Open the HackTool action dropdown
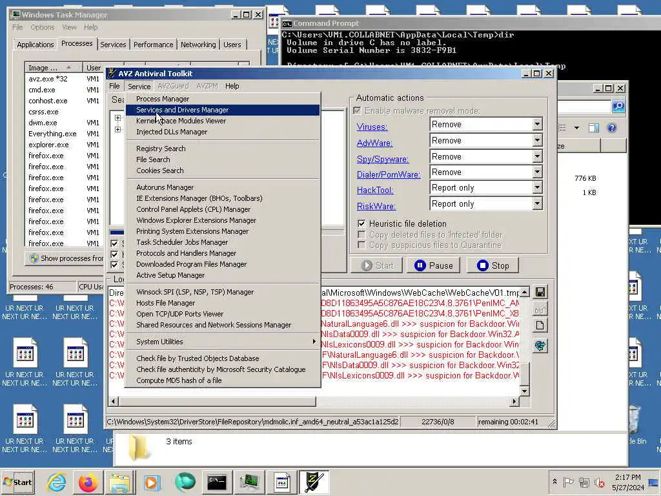 click(x=537, y=188)
